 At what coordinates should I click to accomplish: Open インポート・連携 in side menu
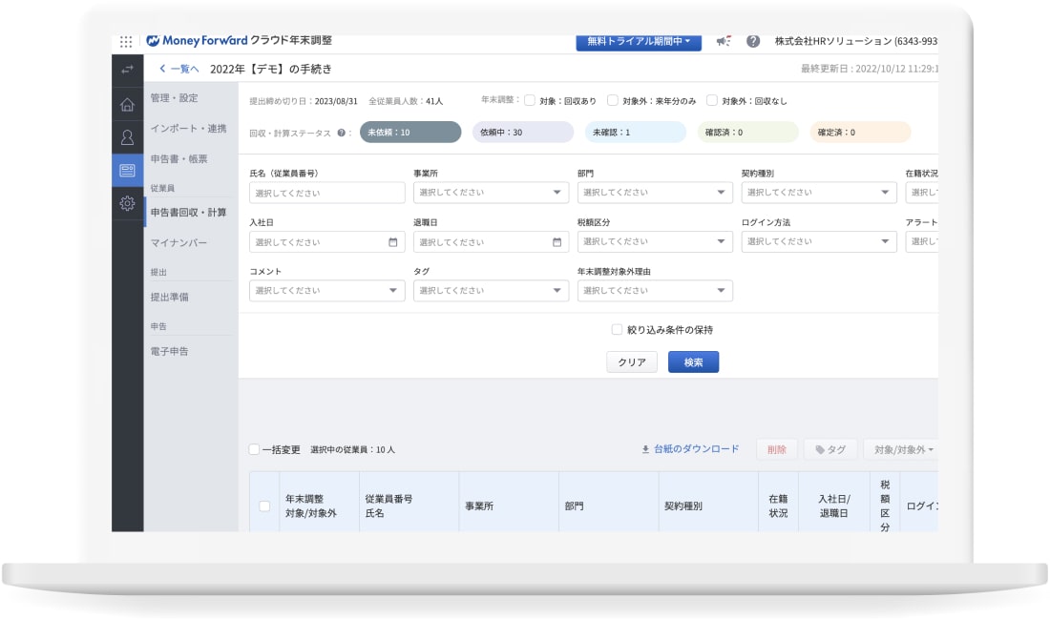pyautogui.click(x=188, y=129)
